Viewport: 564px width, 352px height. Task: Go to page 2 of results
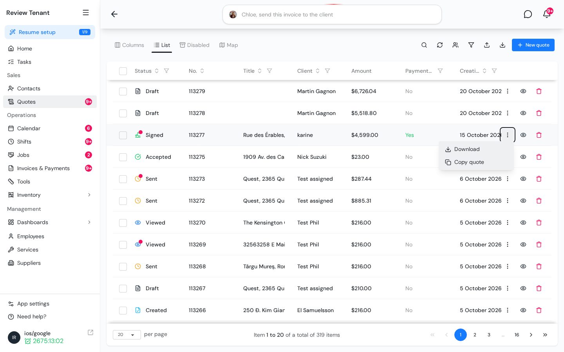point(475,335)
